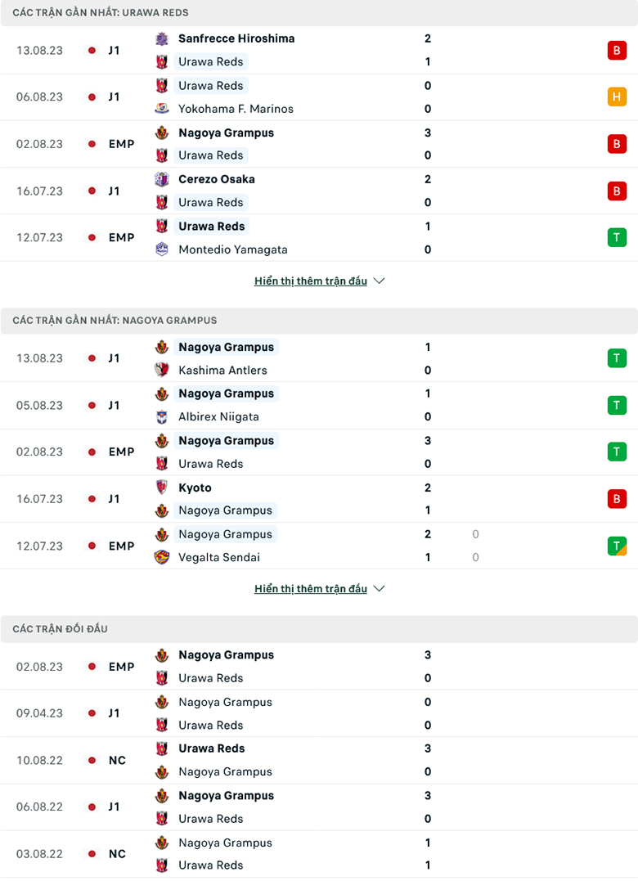Click the Sanfrecce Hiroshima team crest icon
The height and width of the screenshot is (881, 638).
click(x=162, y=38)
